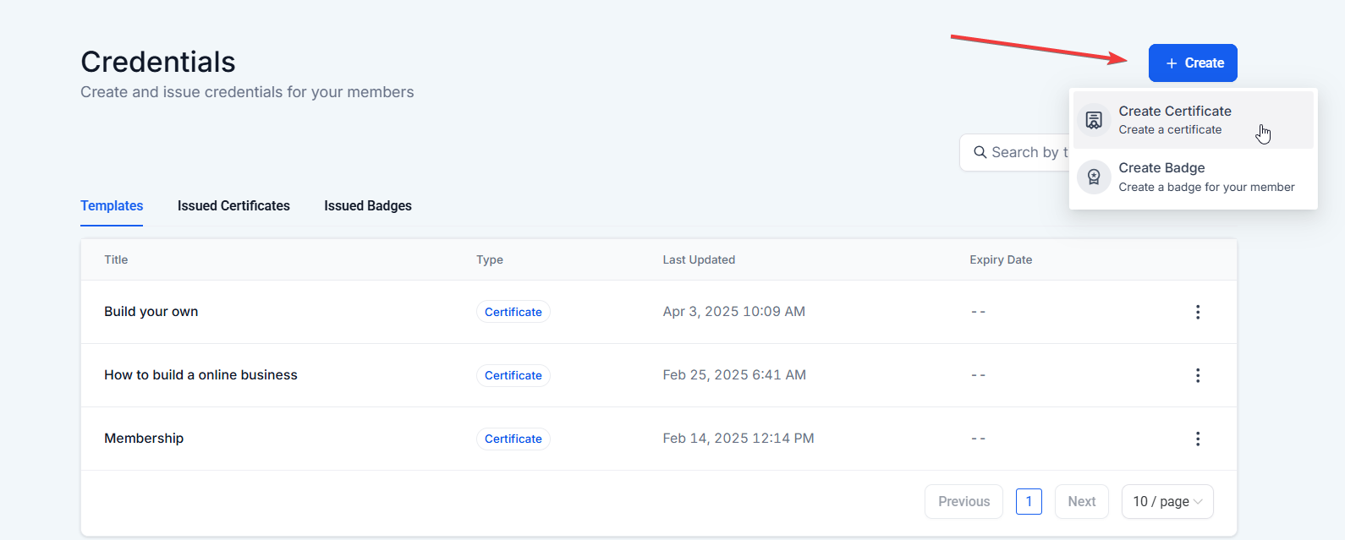Go to the Next page
The width and height of the screenshot is (1345, 540).
[x=1081, y=501]
